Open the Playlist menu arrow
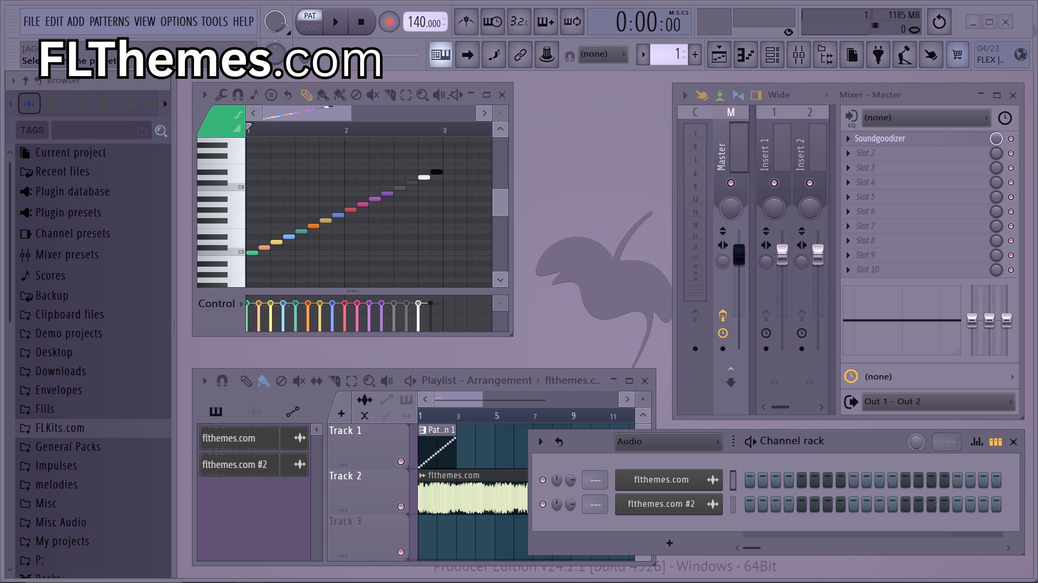This screenshot has width=1038, height=583. [205, 381]
